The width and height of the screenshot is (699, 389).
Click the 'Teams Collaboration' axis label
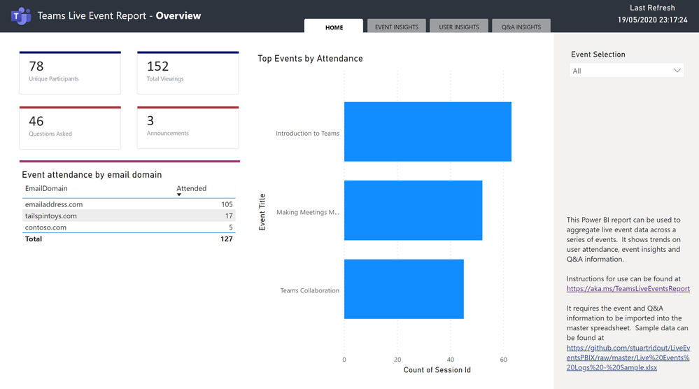pyautogui.click(x=309, y=290)
